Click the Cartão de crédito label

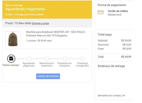click(118, 11)
